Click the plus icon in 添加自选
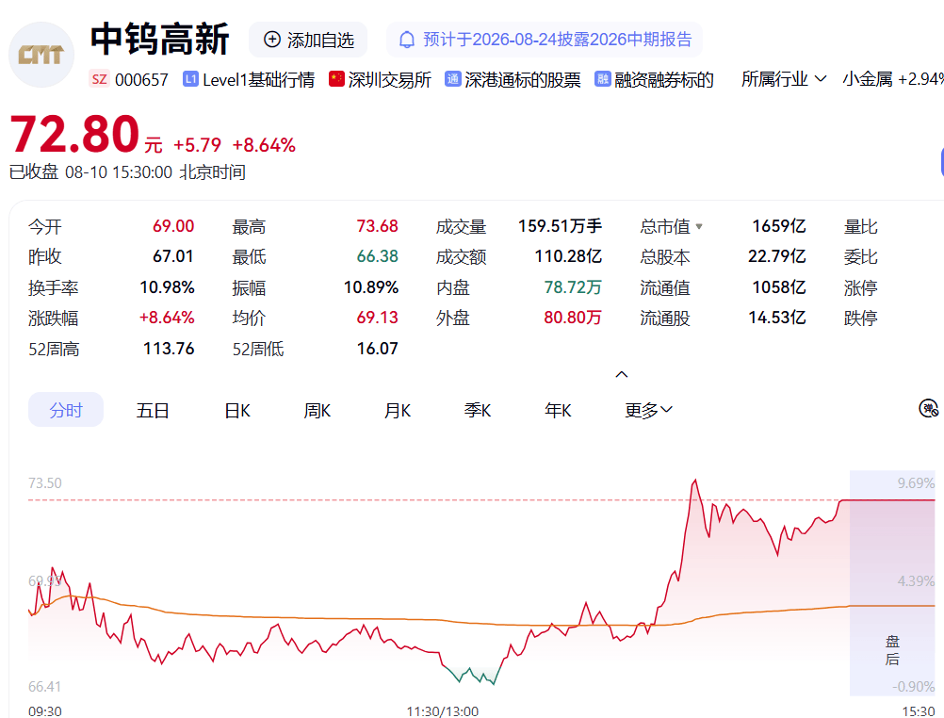944x718 pixels. click(272, 40)
